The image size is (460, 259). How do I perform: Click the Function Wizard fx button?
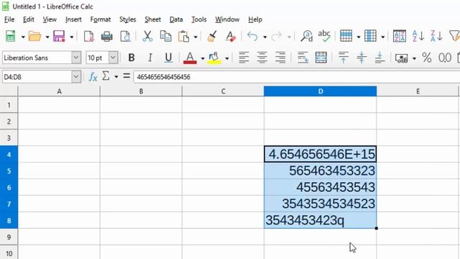pos(93,77)
